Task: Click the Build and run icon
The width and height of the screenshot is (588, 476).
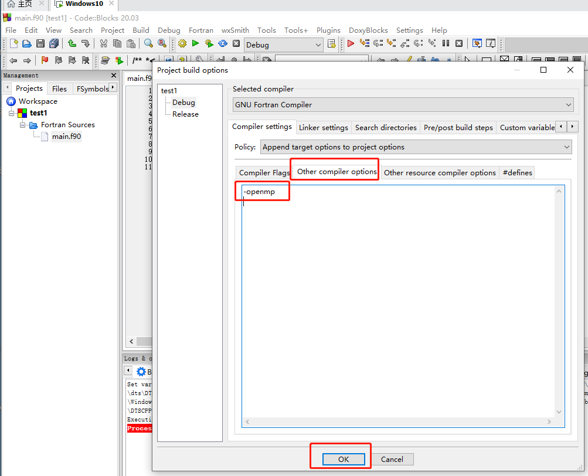Action: point(209,43)
